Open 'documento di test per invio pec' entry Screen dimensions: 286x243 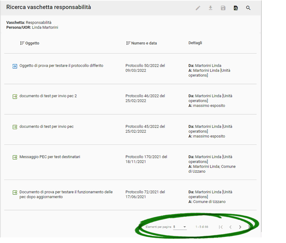point(47,126)
